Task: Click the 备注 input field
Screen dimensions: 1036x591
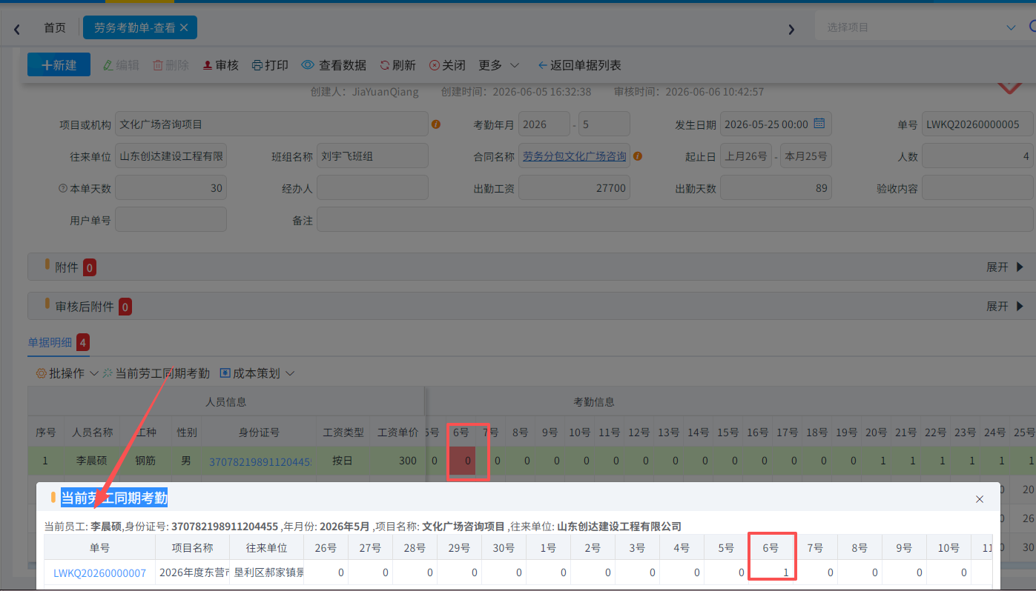Action: point(675,220)
